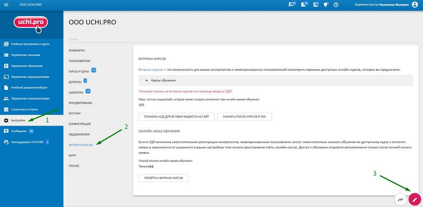Click the Витрина курсов hyperlink
This screenshot has width=423, height=207.
(150, 70)
